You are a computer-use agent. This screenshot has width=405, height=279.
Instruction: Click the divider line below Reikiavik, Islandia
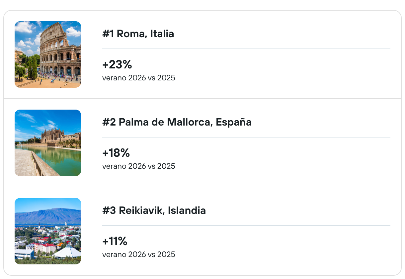(246, 226)
